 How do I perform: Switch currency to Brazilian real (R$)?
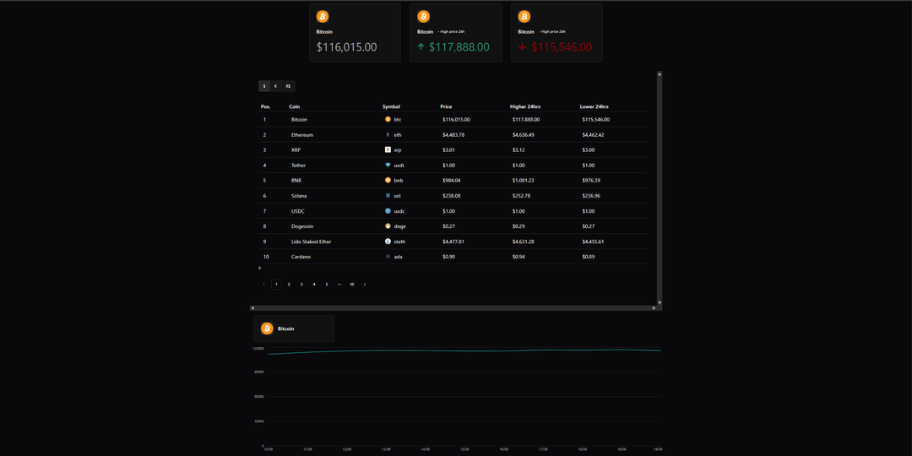tap(288, 86)
